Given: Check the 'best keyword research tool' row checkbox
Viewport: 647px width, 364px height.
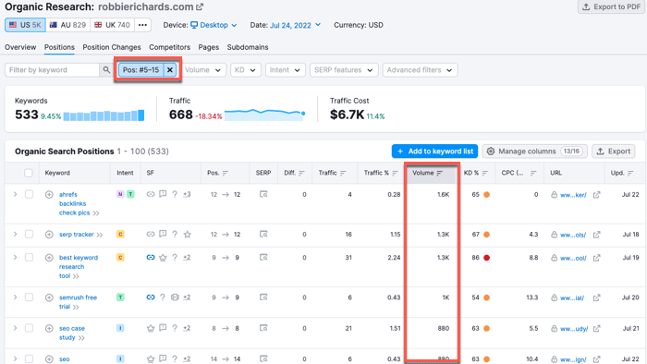Looking at the screenshot, I should coord(29,257).
